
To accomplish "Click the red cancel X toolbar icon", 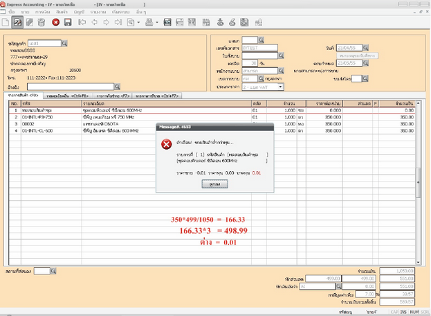I will click(x=55, y=24).
